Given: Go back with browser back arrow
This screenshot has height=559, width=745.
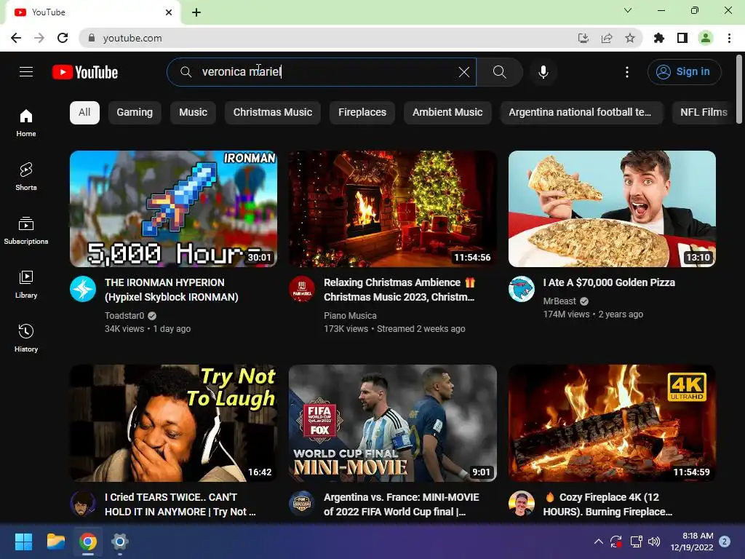Looking at the screenshot, I should click(x=16, y=38).
